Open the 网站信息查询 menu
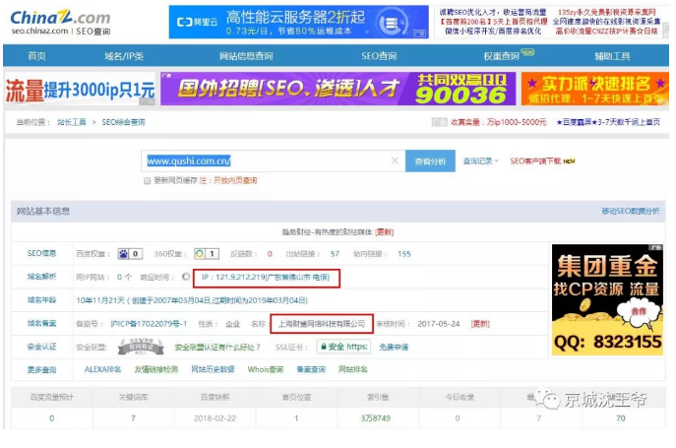 coord(246,56)
